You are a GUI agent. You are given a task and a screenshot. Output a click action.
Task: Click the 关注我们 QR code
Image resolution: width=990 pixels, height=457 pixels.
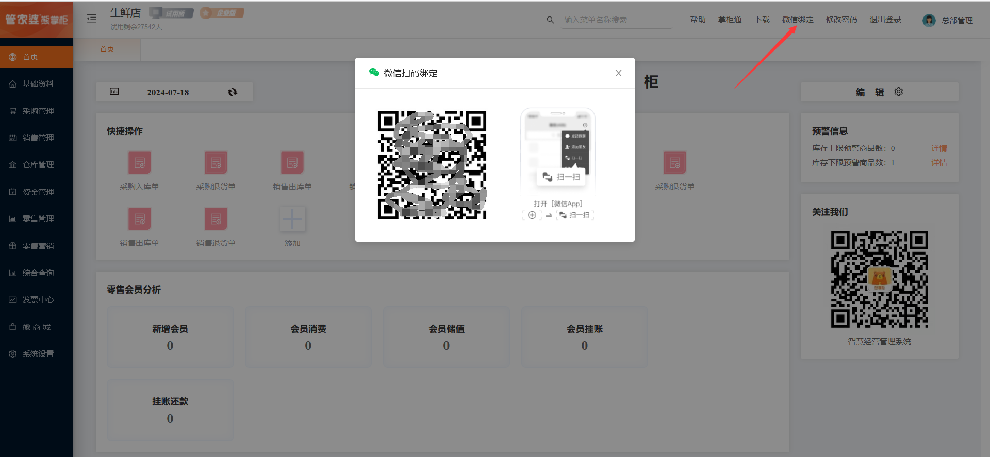(x=880, y=279)
